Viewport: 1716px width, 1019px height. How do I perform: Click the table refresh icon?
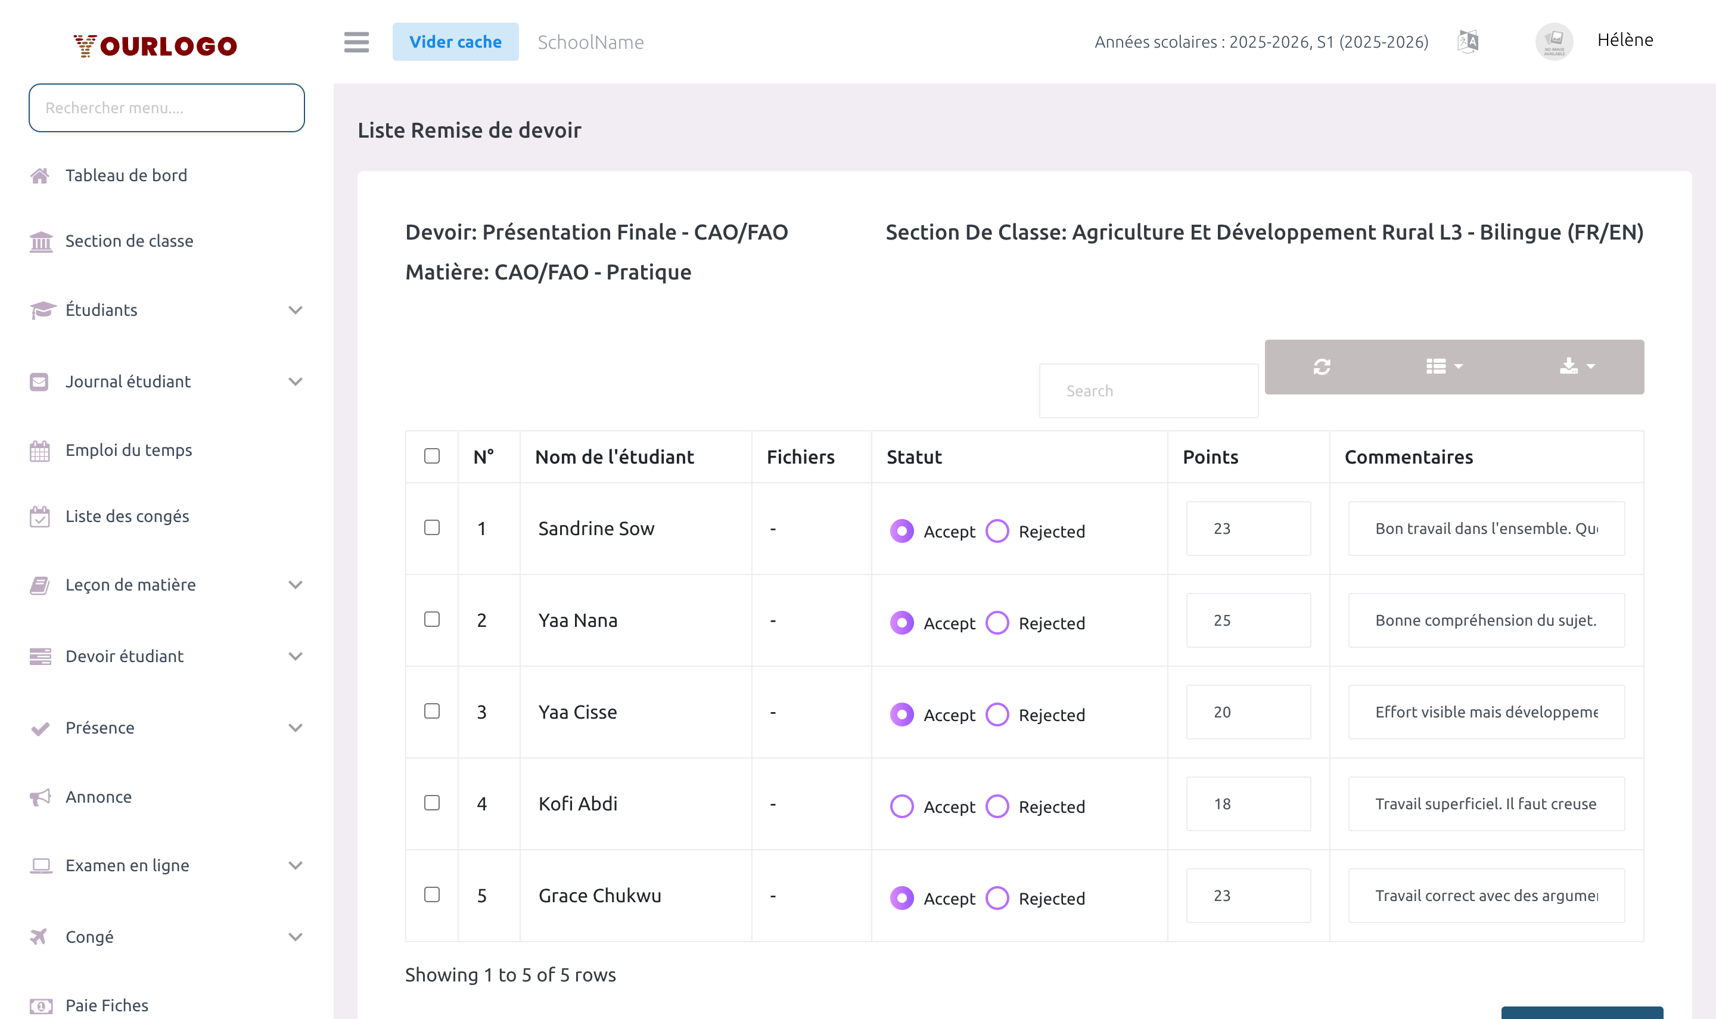1322,366
